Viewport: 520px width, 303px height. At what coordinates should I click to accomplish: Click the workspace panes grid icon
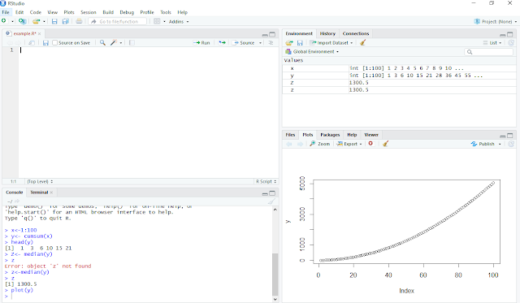(157, 21)
